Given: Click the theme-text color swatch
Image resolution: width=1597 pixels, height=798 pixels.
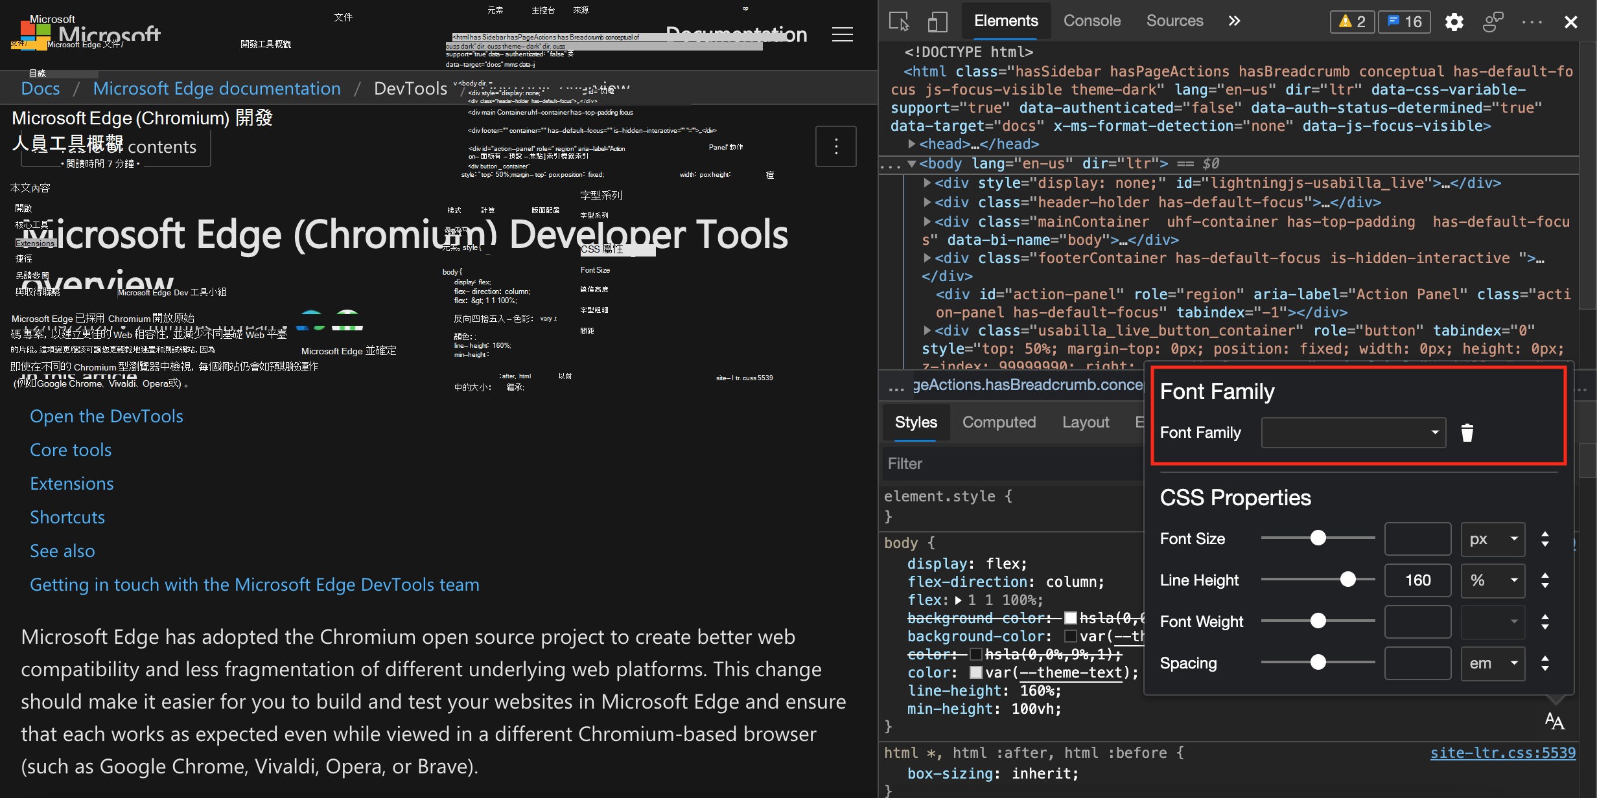Looking at the screenshot, I should tap(975, 673).
